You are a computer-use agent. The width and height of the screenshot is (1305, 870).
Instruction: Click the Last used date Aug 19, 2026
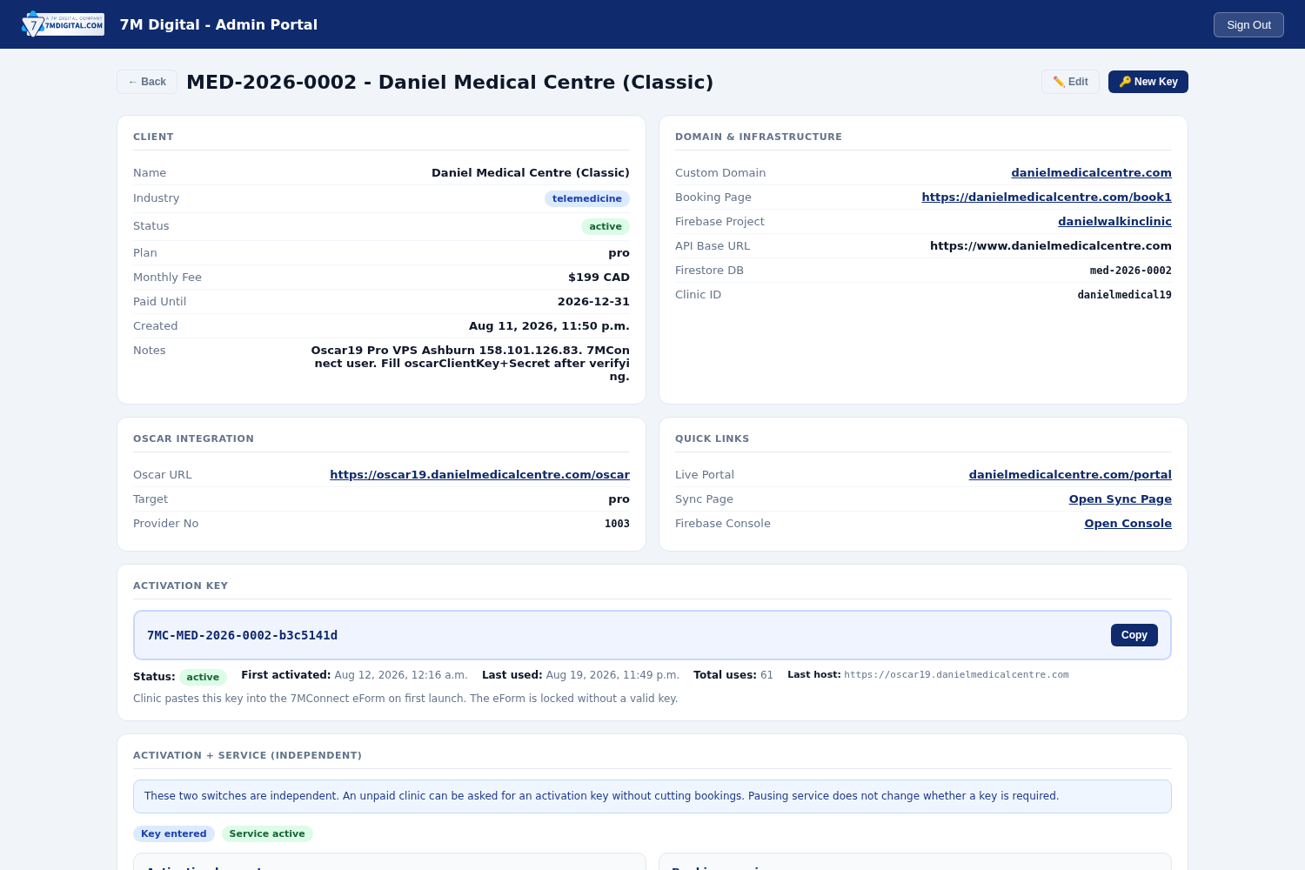tap(612, 675)
